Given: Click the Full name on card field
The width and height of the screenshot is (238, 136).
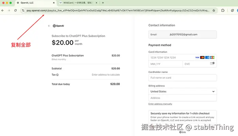Looking at the screenshot, I should pos(183,78).
